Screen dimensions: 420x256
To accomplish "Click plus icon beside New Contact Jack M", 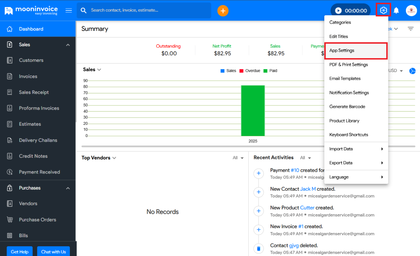I will coord(258,192).
